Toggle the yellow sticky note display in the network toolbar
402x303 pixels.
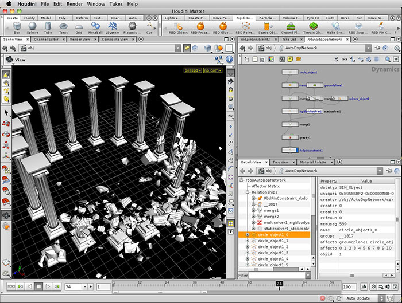(x=290, y=60)
